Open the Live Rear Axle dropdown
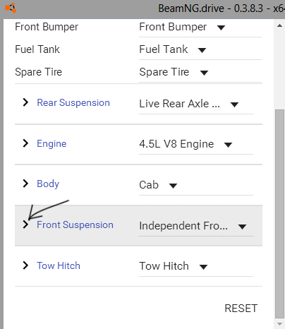285x329 pixels. (196, 104)
